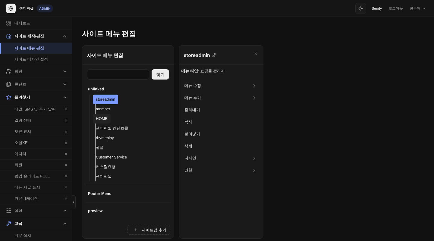This screenshot has width=434, height=241.
Task: Open the 메뉴 수정 submenu
Action: (221, 86)
